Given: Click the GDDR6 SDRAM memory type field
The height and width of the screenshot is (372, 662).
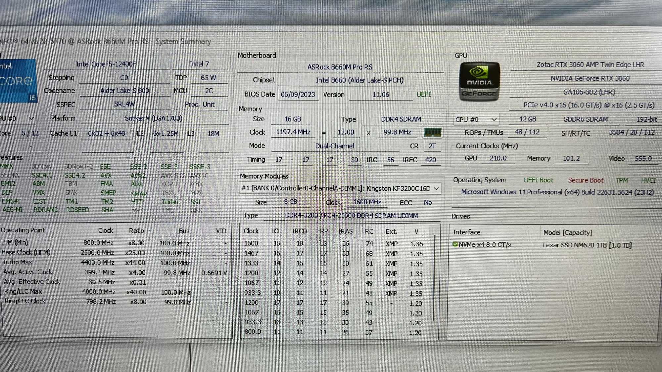Looking at the screenshot, I should 586,120.
